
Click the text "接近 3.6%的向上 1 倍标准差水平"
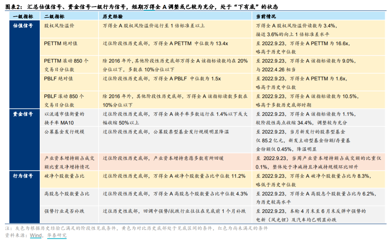pos(292,34)
